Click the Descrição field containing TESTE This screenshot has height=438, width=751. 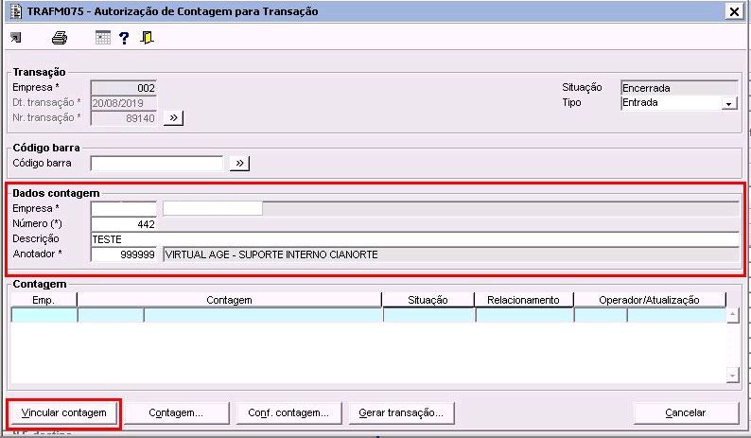click(415, 239)
